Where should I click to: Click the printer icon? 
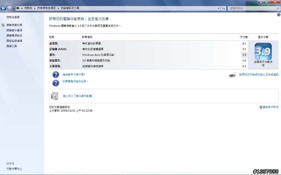pyautogui.click(x=232, y=75)
